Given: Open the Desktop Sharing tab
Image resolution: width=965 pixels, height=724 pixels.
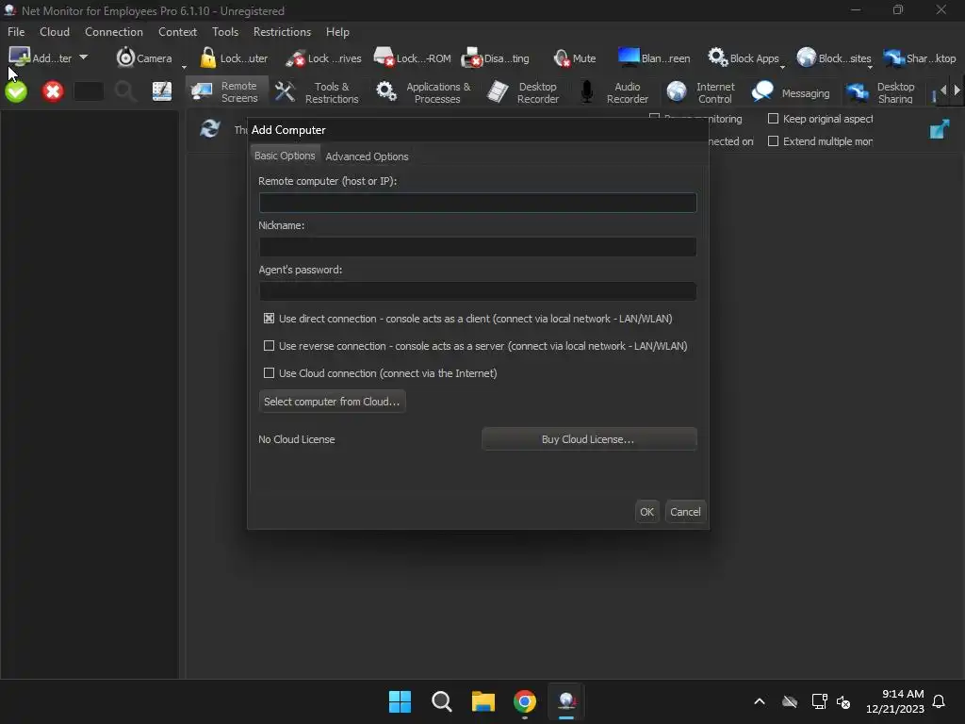Looking at the screenshot, I should (881, 91).
